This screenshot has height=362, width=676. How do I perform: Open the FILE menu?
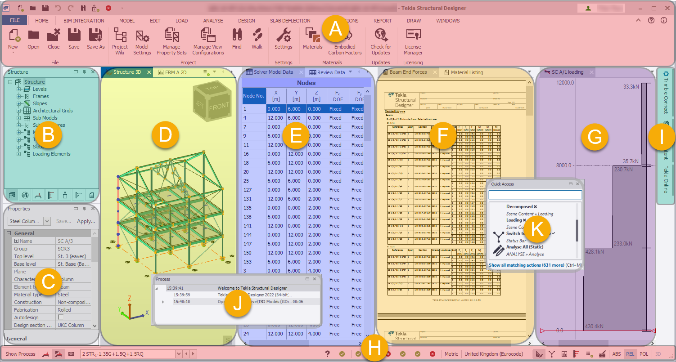tap(14, 21)
